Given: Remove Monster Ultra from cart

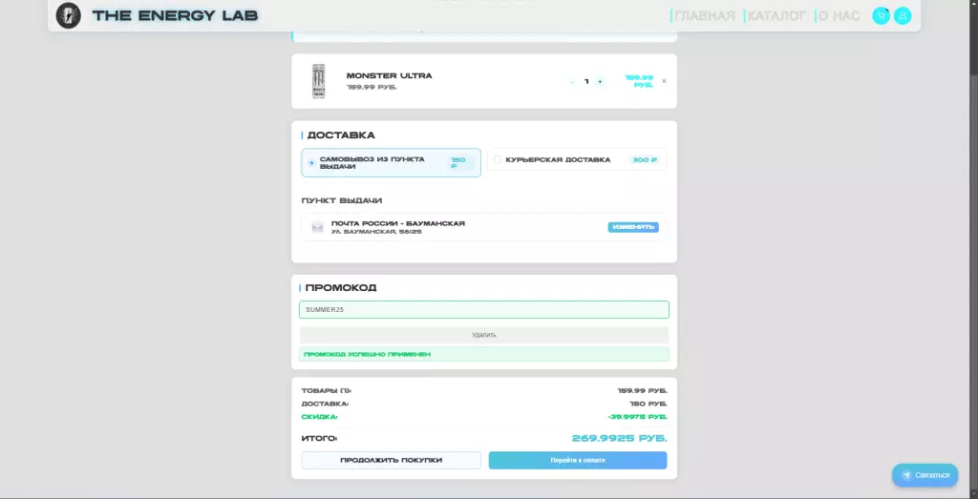Looking at the screenshot, I should [x=664, y=81].
